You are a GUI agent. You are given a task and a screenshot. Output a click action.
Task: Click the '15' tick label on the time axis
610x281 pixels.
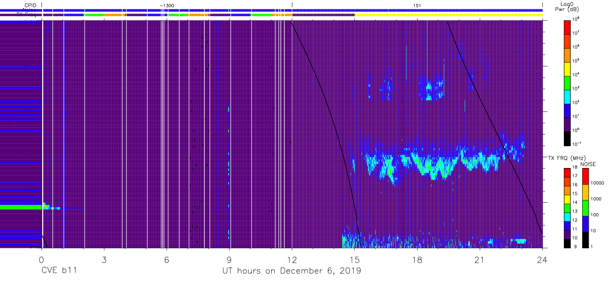(x=355, y=259)
